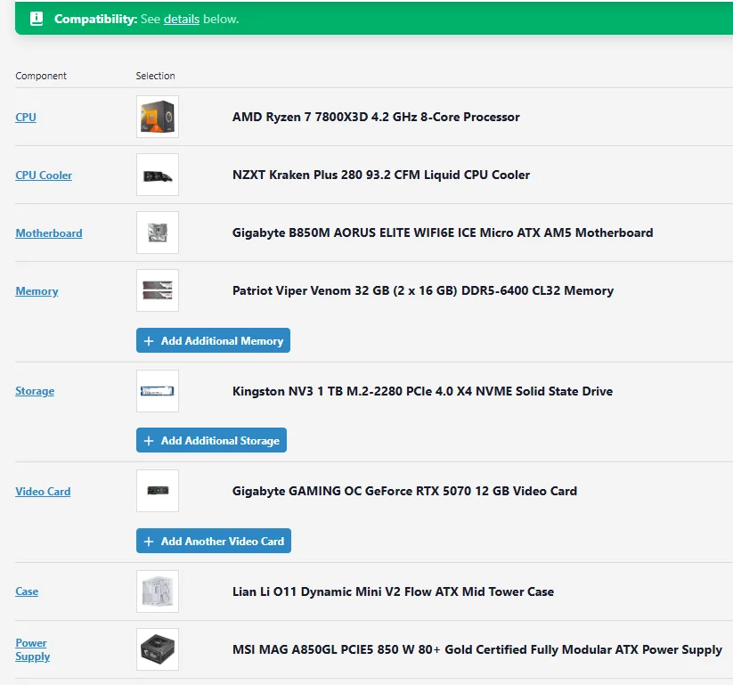The image size is (733, 685).
Task: Open the Power Supply component link
Action: [x=33, y=649]
